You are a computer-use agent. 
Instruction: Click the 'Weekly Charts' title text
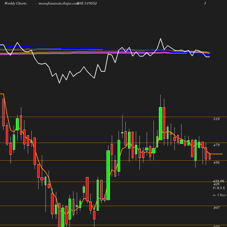[15, 3]
